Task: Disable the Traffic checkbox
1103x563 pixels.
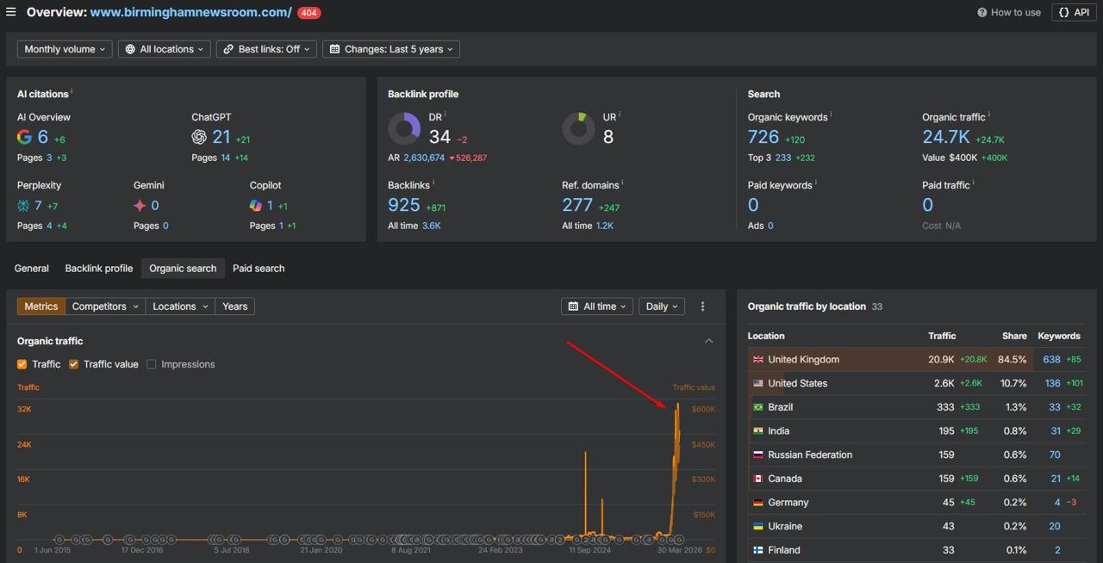Action: 22,364
